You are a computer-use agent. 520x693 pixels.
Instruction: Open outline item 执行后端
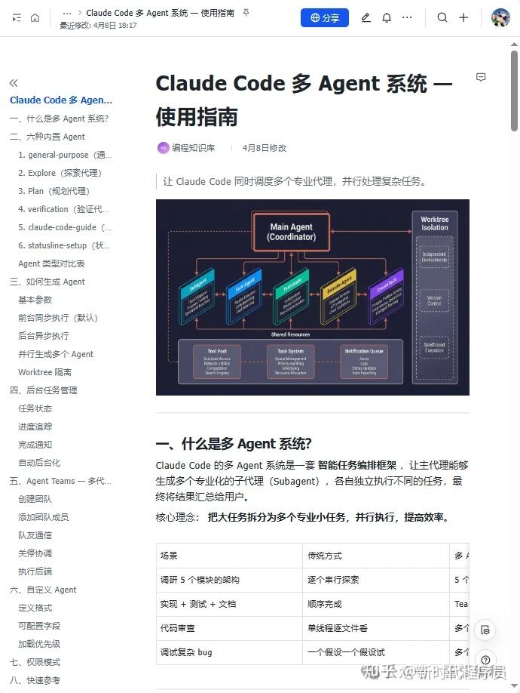[x=35, y=571]
